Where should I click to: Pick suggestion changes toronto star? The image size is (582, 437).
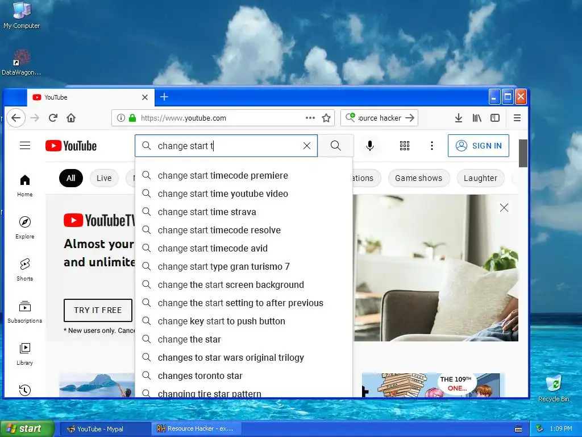click(244, 376)
